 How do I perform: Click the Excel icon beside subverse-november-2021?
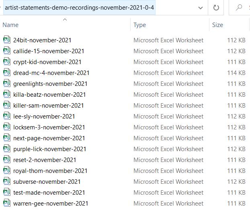coord(7,181)
